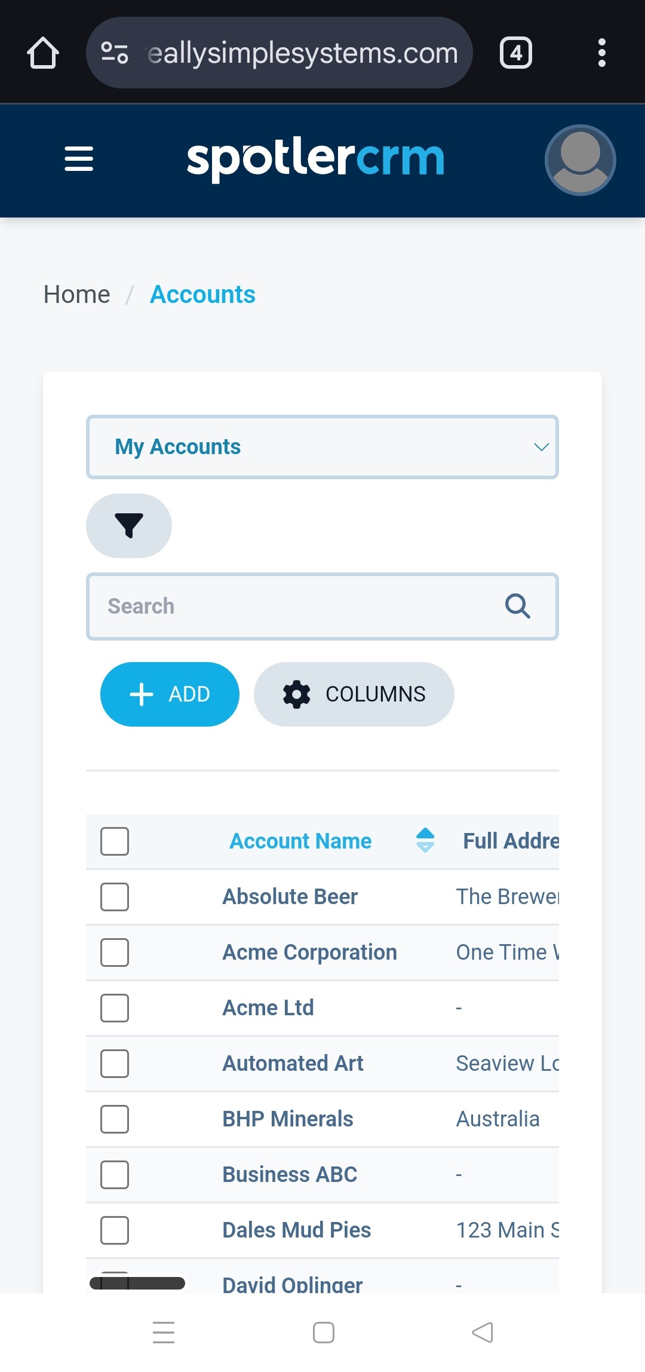The image size is (645, 1372).
Task: View site info icon in address bar
Action: (x=114, y=53)
